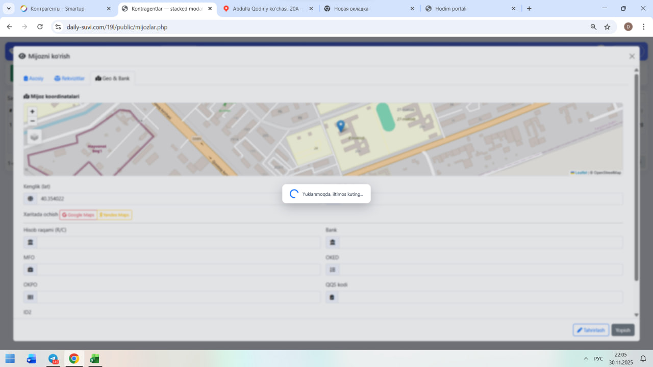This screenshot has width=653, height=367.
Task: Focus the OKED input field
Action: click(x=481, y=270)
